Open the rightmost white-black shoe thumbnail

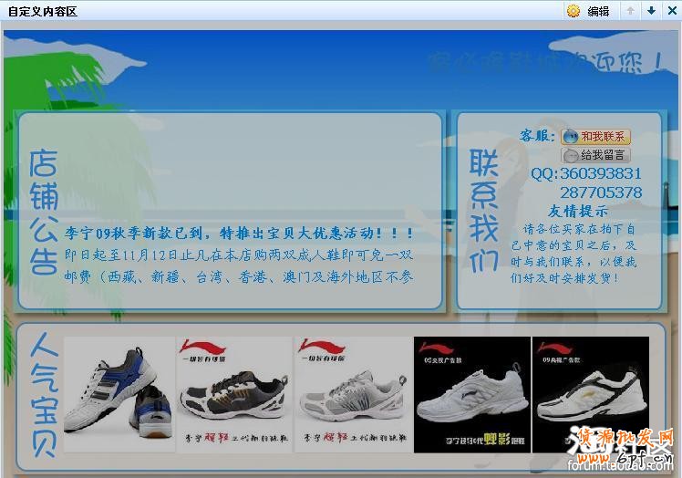coord(591,395)
